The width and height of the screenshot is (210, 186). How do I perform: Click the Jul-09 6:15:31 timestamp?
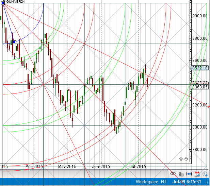pos(190,182)
